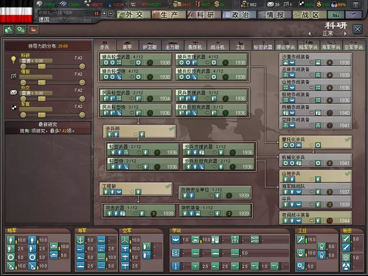The image size is (368, 276).
Task: Select the 沙漠作战装备 technology
Action: 316,59
